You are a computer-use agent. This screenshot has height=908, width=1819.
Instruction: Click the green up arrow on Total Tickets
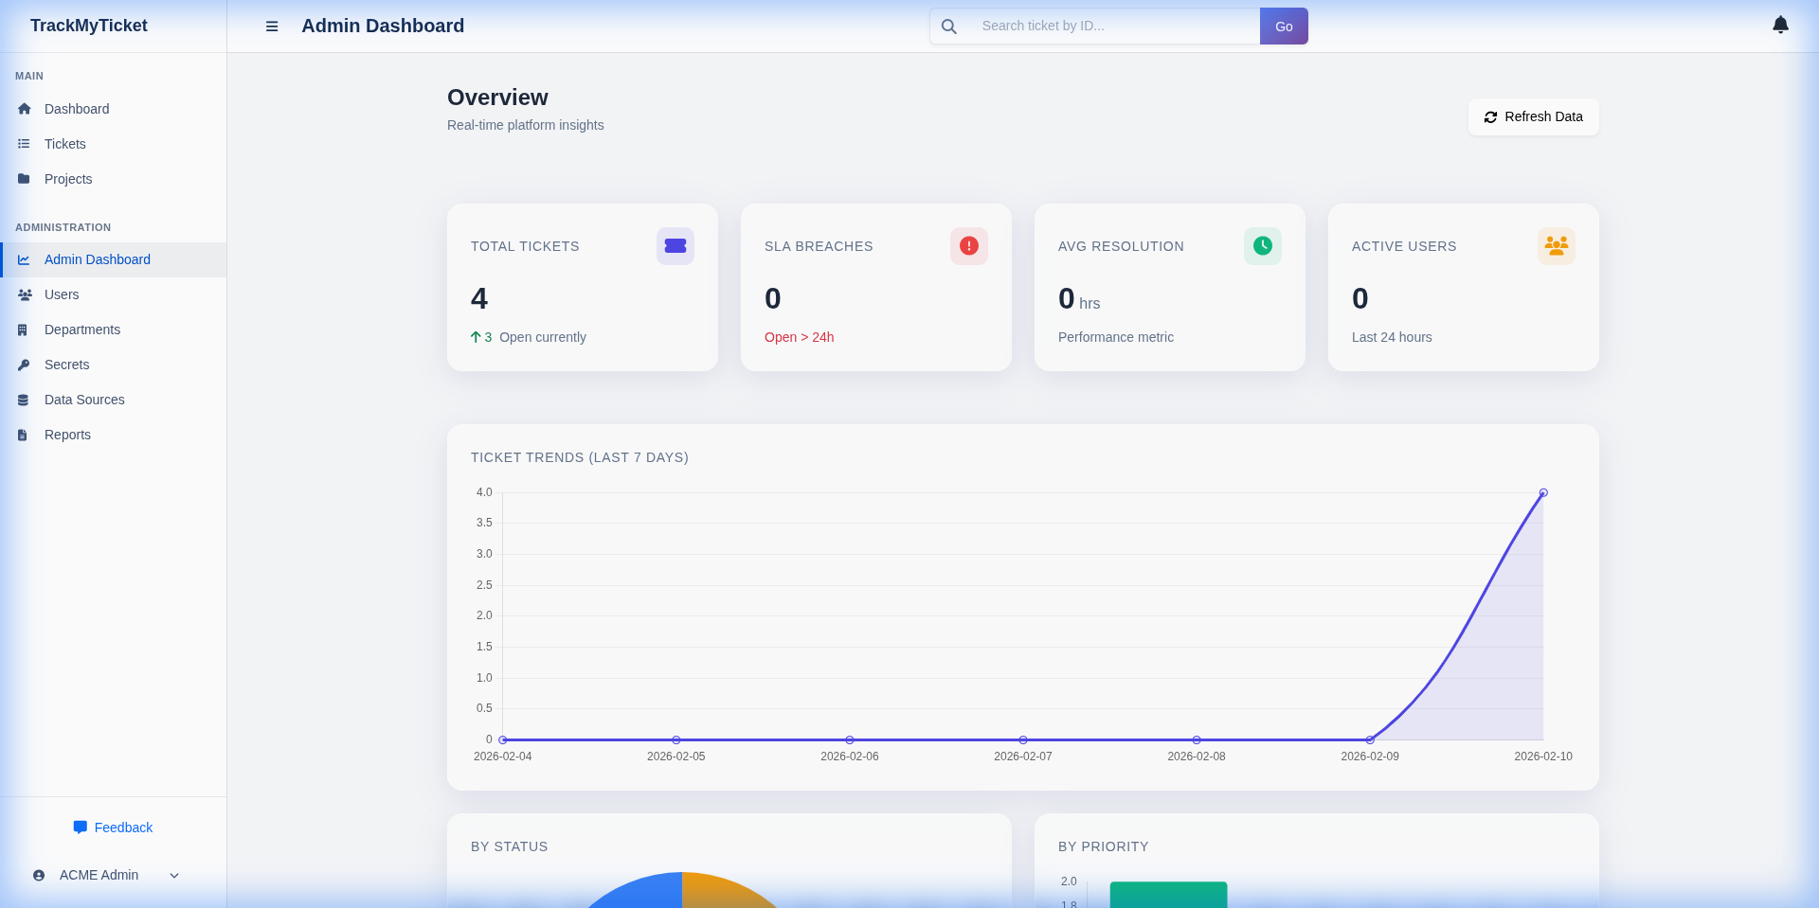[x=476, y=337]
